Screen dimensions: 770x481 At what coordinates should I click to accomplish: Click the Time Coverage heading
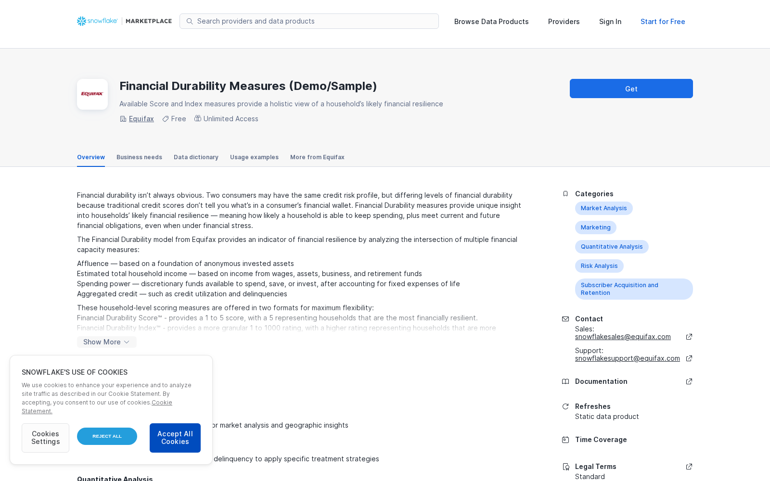[x=601, y=440]
